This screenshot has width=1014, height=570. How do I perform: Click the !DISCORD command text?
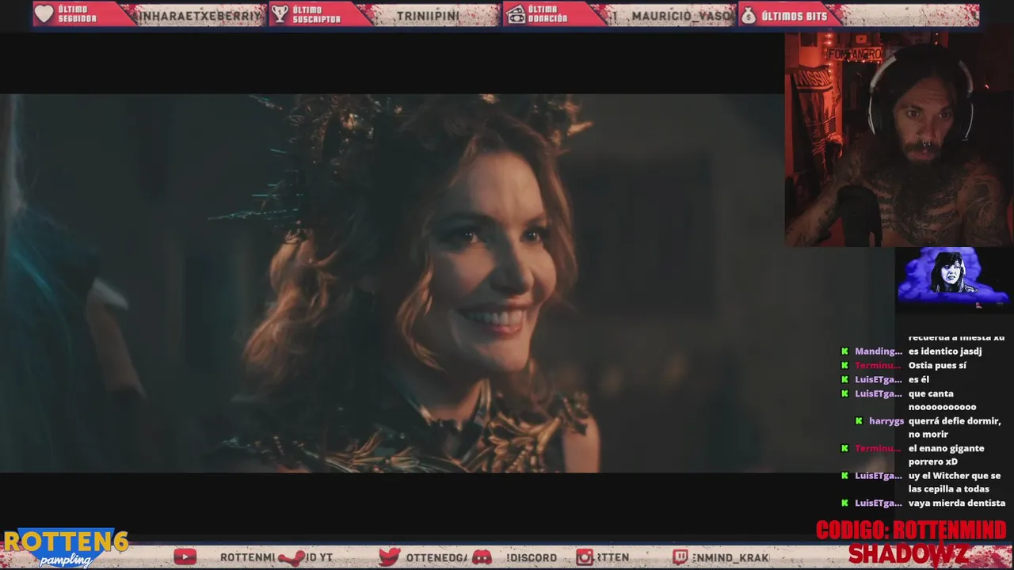point(532,557)
